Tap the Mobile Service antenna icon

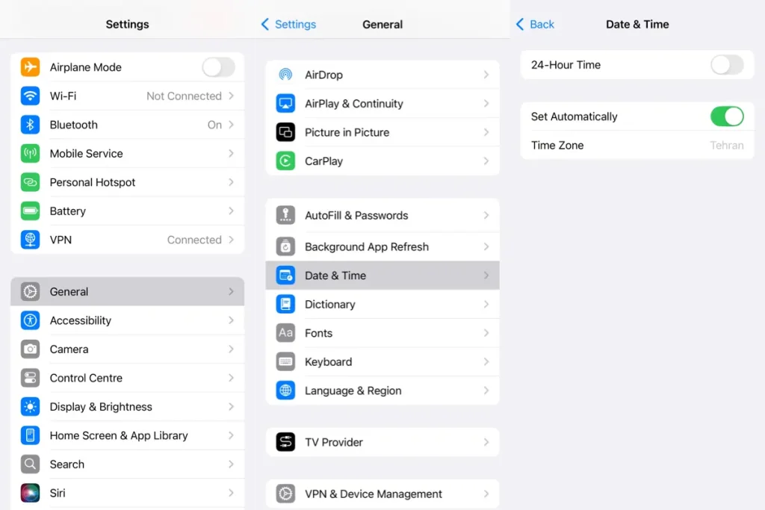pos(30,153)
